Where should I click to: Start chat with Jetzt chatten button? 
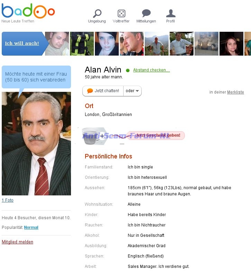coord(103,91)
